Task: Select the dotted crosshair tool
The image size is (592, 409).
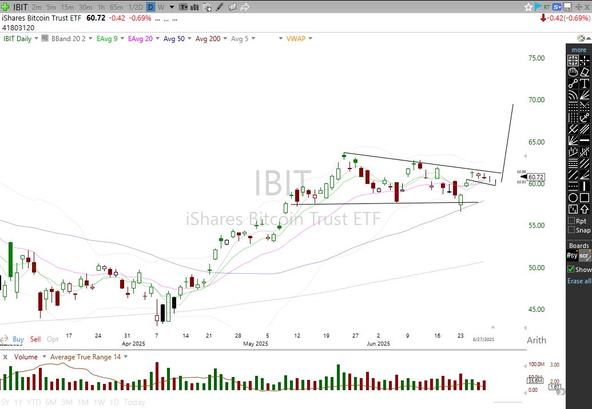Action: [x=585, y=61]
